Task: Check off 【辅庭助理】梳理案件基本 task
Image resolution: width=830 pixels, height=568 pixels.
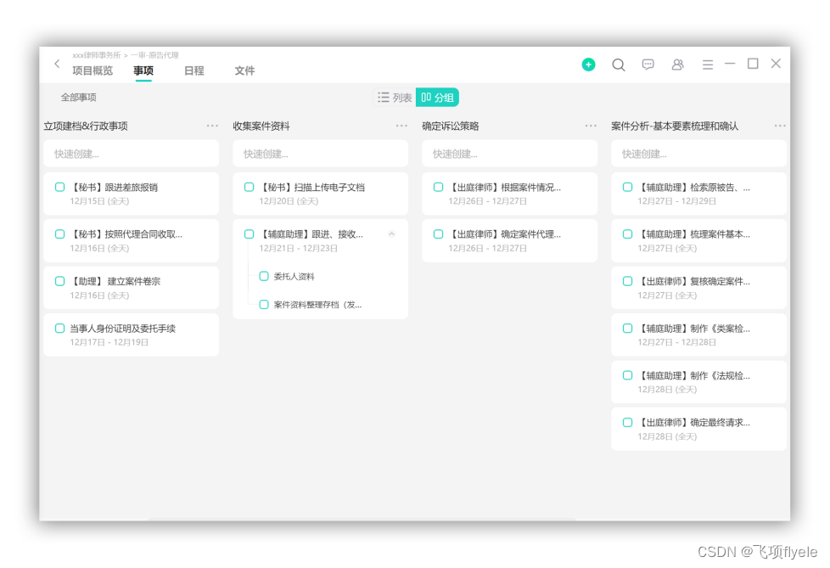Action: [x=627, y=234]
